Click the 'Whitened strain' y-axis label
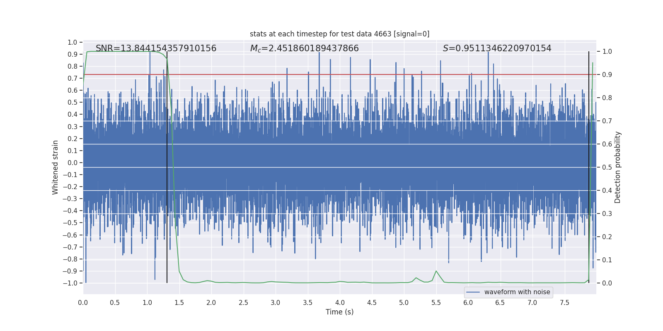The image size is (663, 331). pos(55,167)
